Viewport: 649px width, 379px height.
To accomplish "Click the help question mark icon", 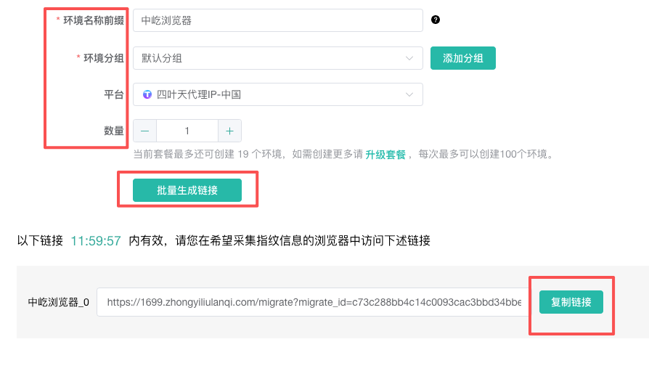I will point(436,20).
